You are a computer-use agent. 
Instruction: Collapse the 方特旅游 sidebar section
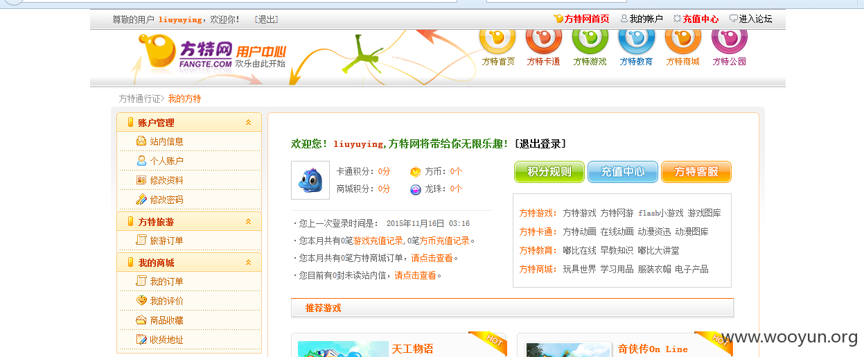click(248, 222)
